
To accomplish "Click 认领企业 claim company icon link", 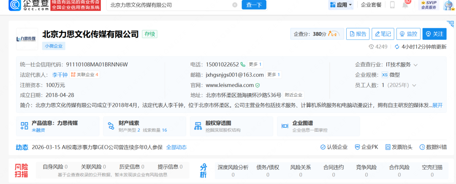I will click(x=334, y=147).
